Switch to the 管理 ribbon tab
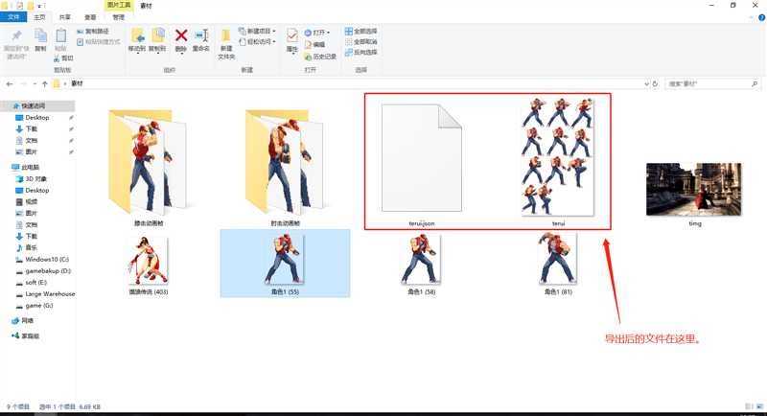Screen dimensions: 767x416 coord(118,17)
